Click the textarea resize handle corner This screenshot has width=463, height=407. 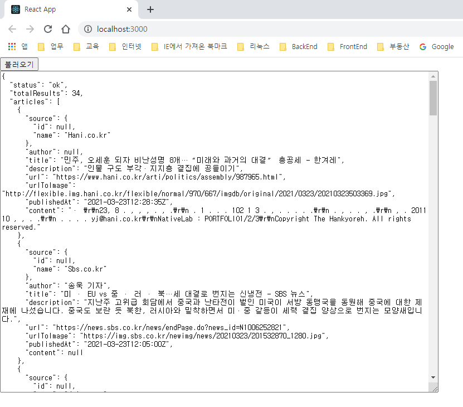(434, 389)
